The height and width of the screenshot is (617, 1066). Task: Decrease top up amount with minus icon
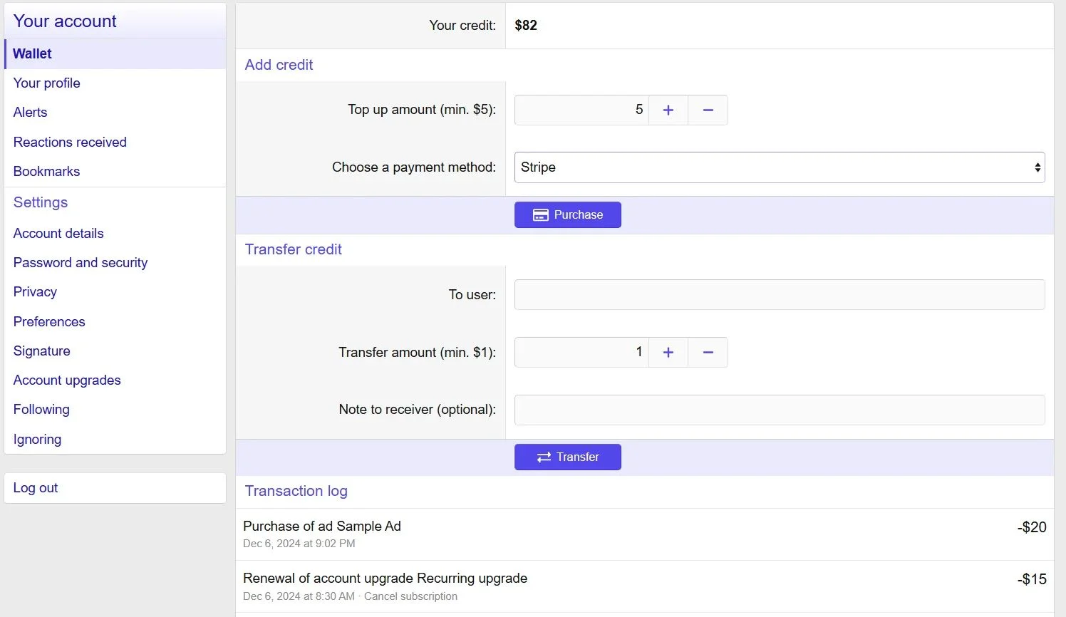708,110
